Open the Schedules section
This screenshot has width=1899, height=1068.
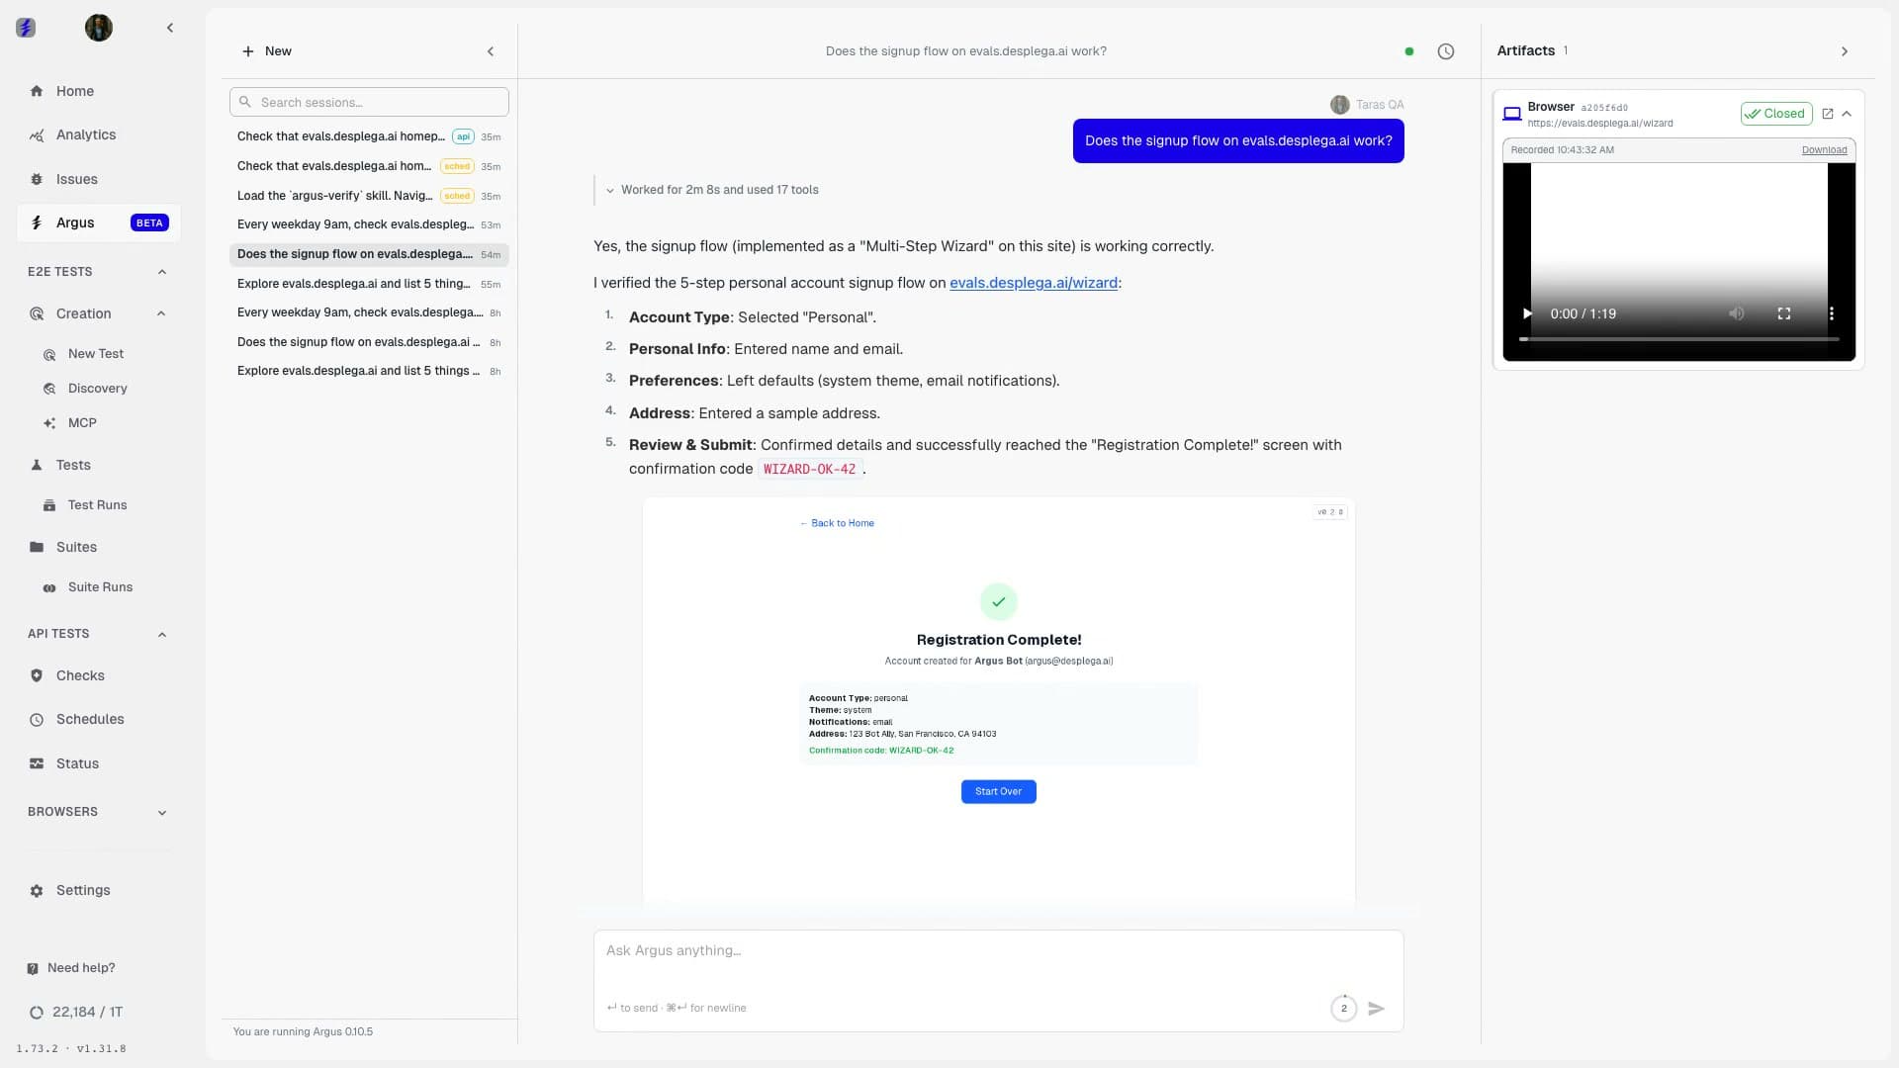tap(90, 719)
